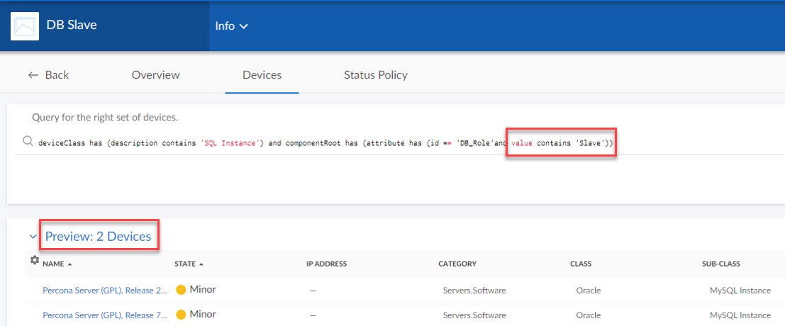Click the SUB-CLASS column header

point(720,264)
